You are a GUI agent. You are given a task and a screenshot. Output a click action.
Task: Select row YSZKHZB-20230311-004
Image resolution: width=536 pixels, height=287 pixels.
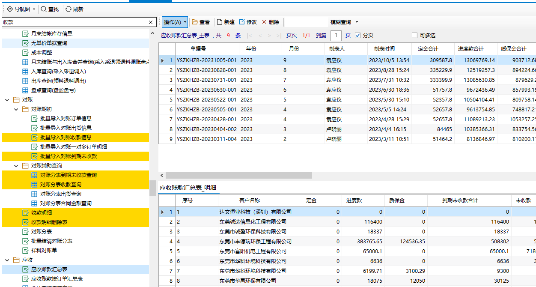(x=347, y=139)
